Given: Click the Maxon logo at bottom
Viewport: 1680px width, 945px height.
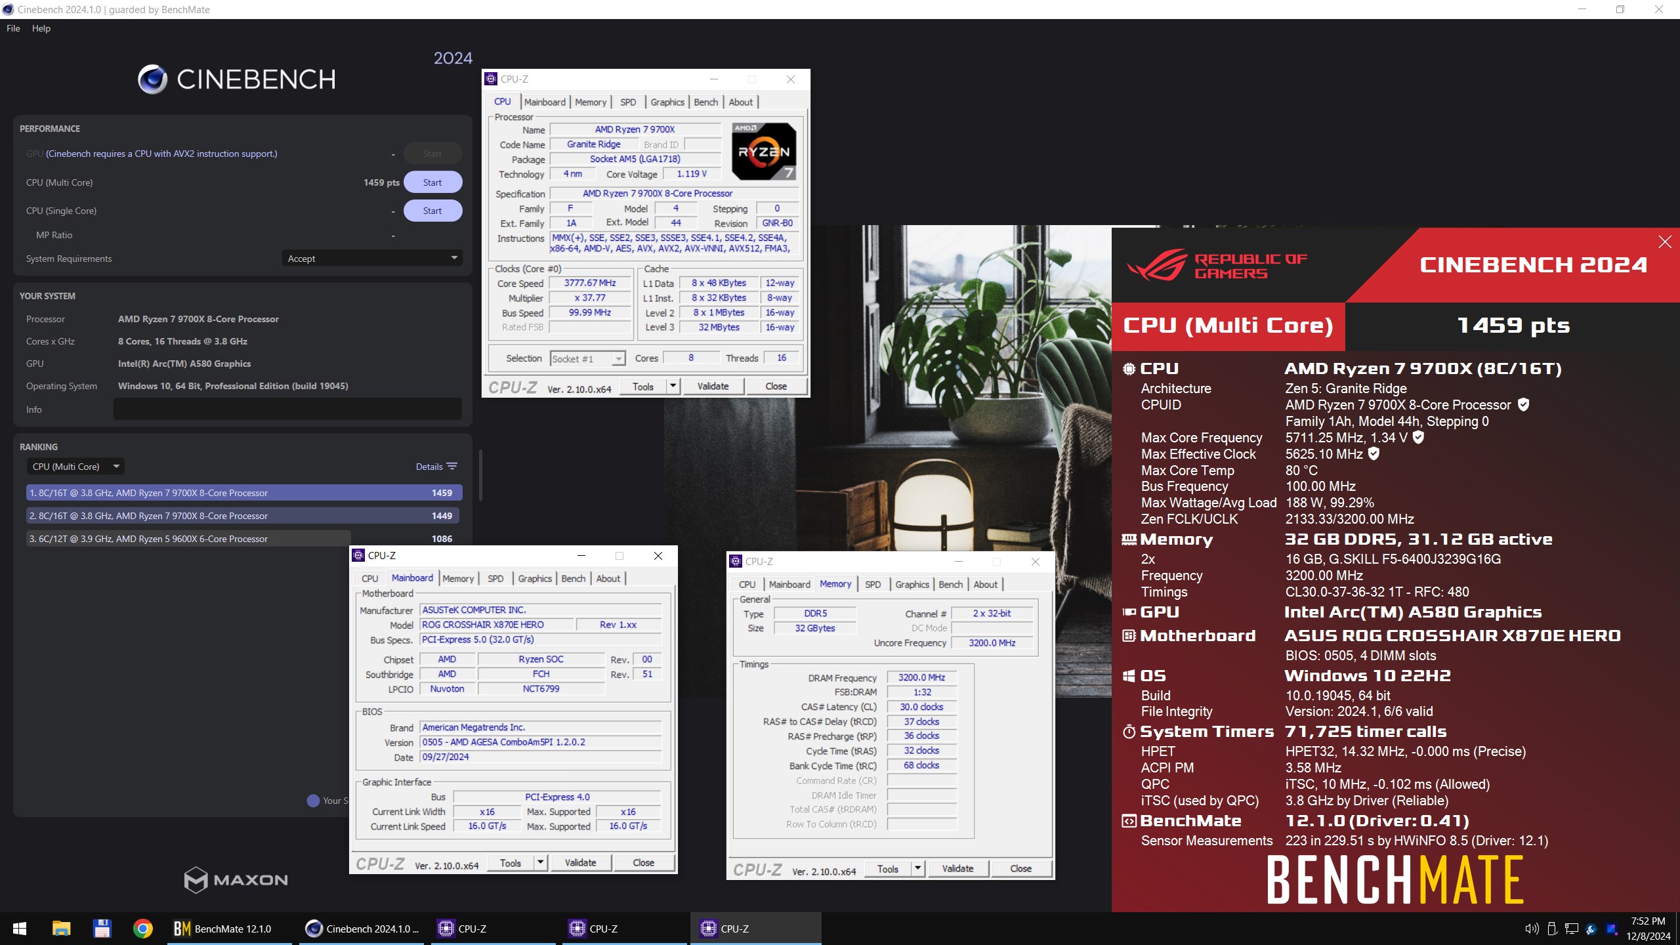Looking at the screenshot, I should pyautogui.click(x=236, y=879).
